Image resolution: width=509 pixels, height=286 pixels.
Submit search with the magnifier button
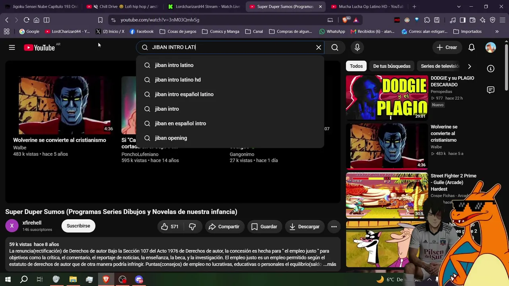tap(335, 47)
